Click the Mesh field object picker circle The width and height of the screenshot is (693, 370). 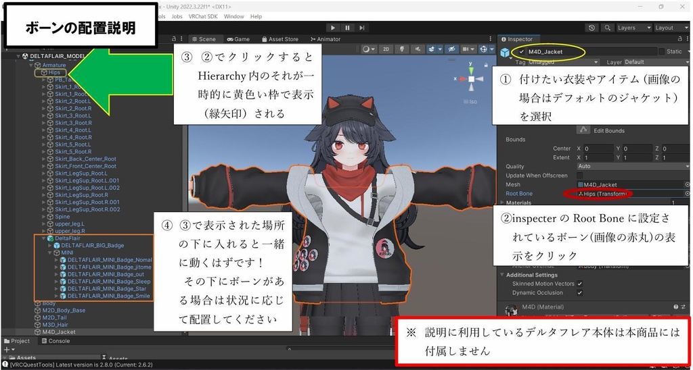click(688, 185)
